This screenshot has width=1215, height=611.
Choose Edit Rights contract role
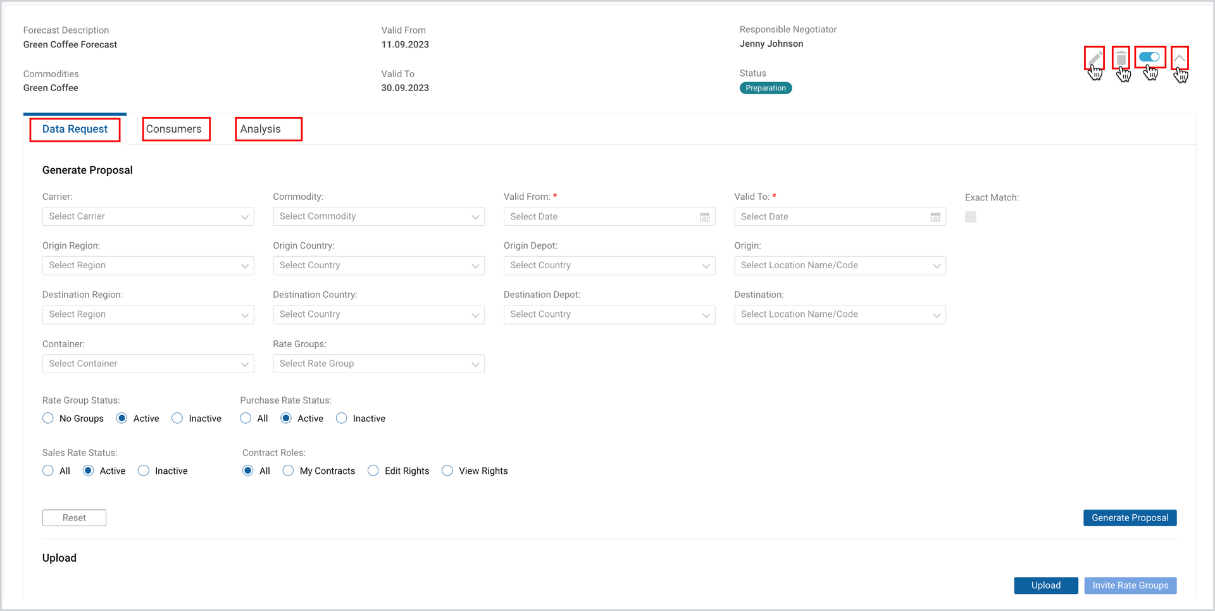click(373, 471)
